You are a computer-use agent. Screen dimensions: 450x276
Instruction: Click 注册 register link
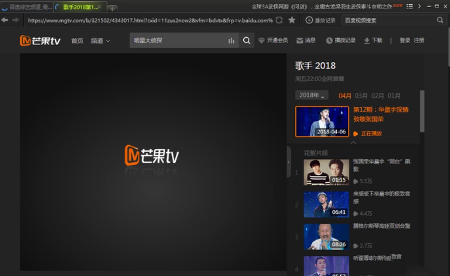419,40
